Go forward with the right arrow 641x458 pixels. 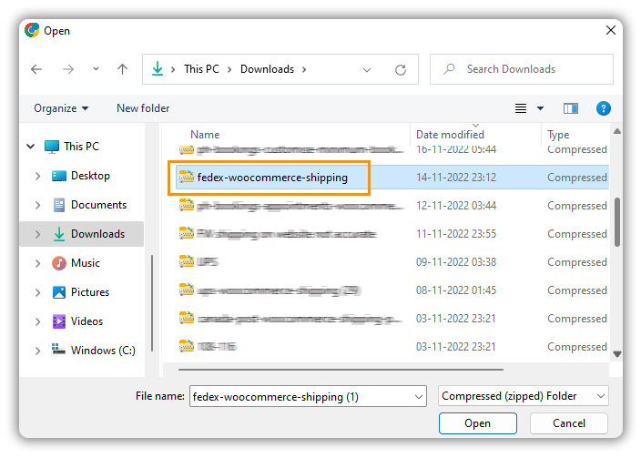coord(68,69)
